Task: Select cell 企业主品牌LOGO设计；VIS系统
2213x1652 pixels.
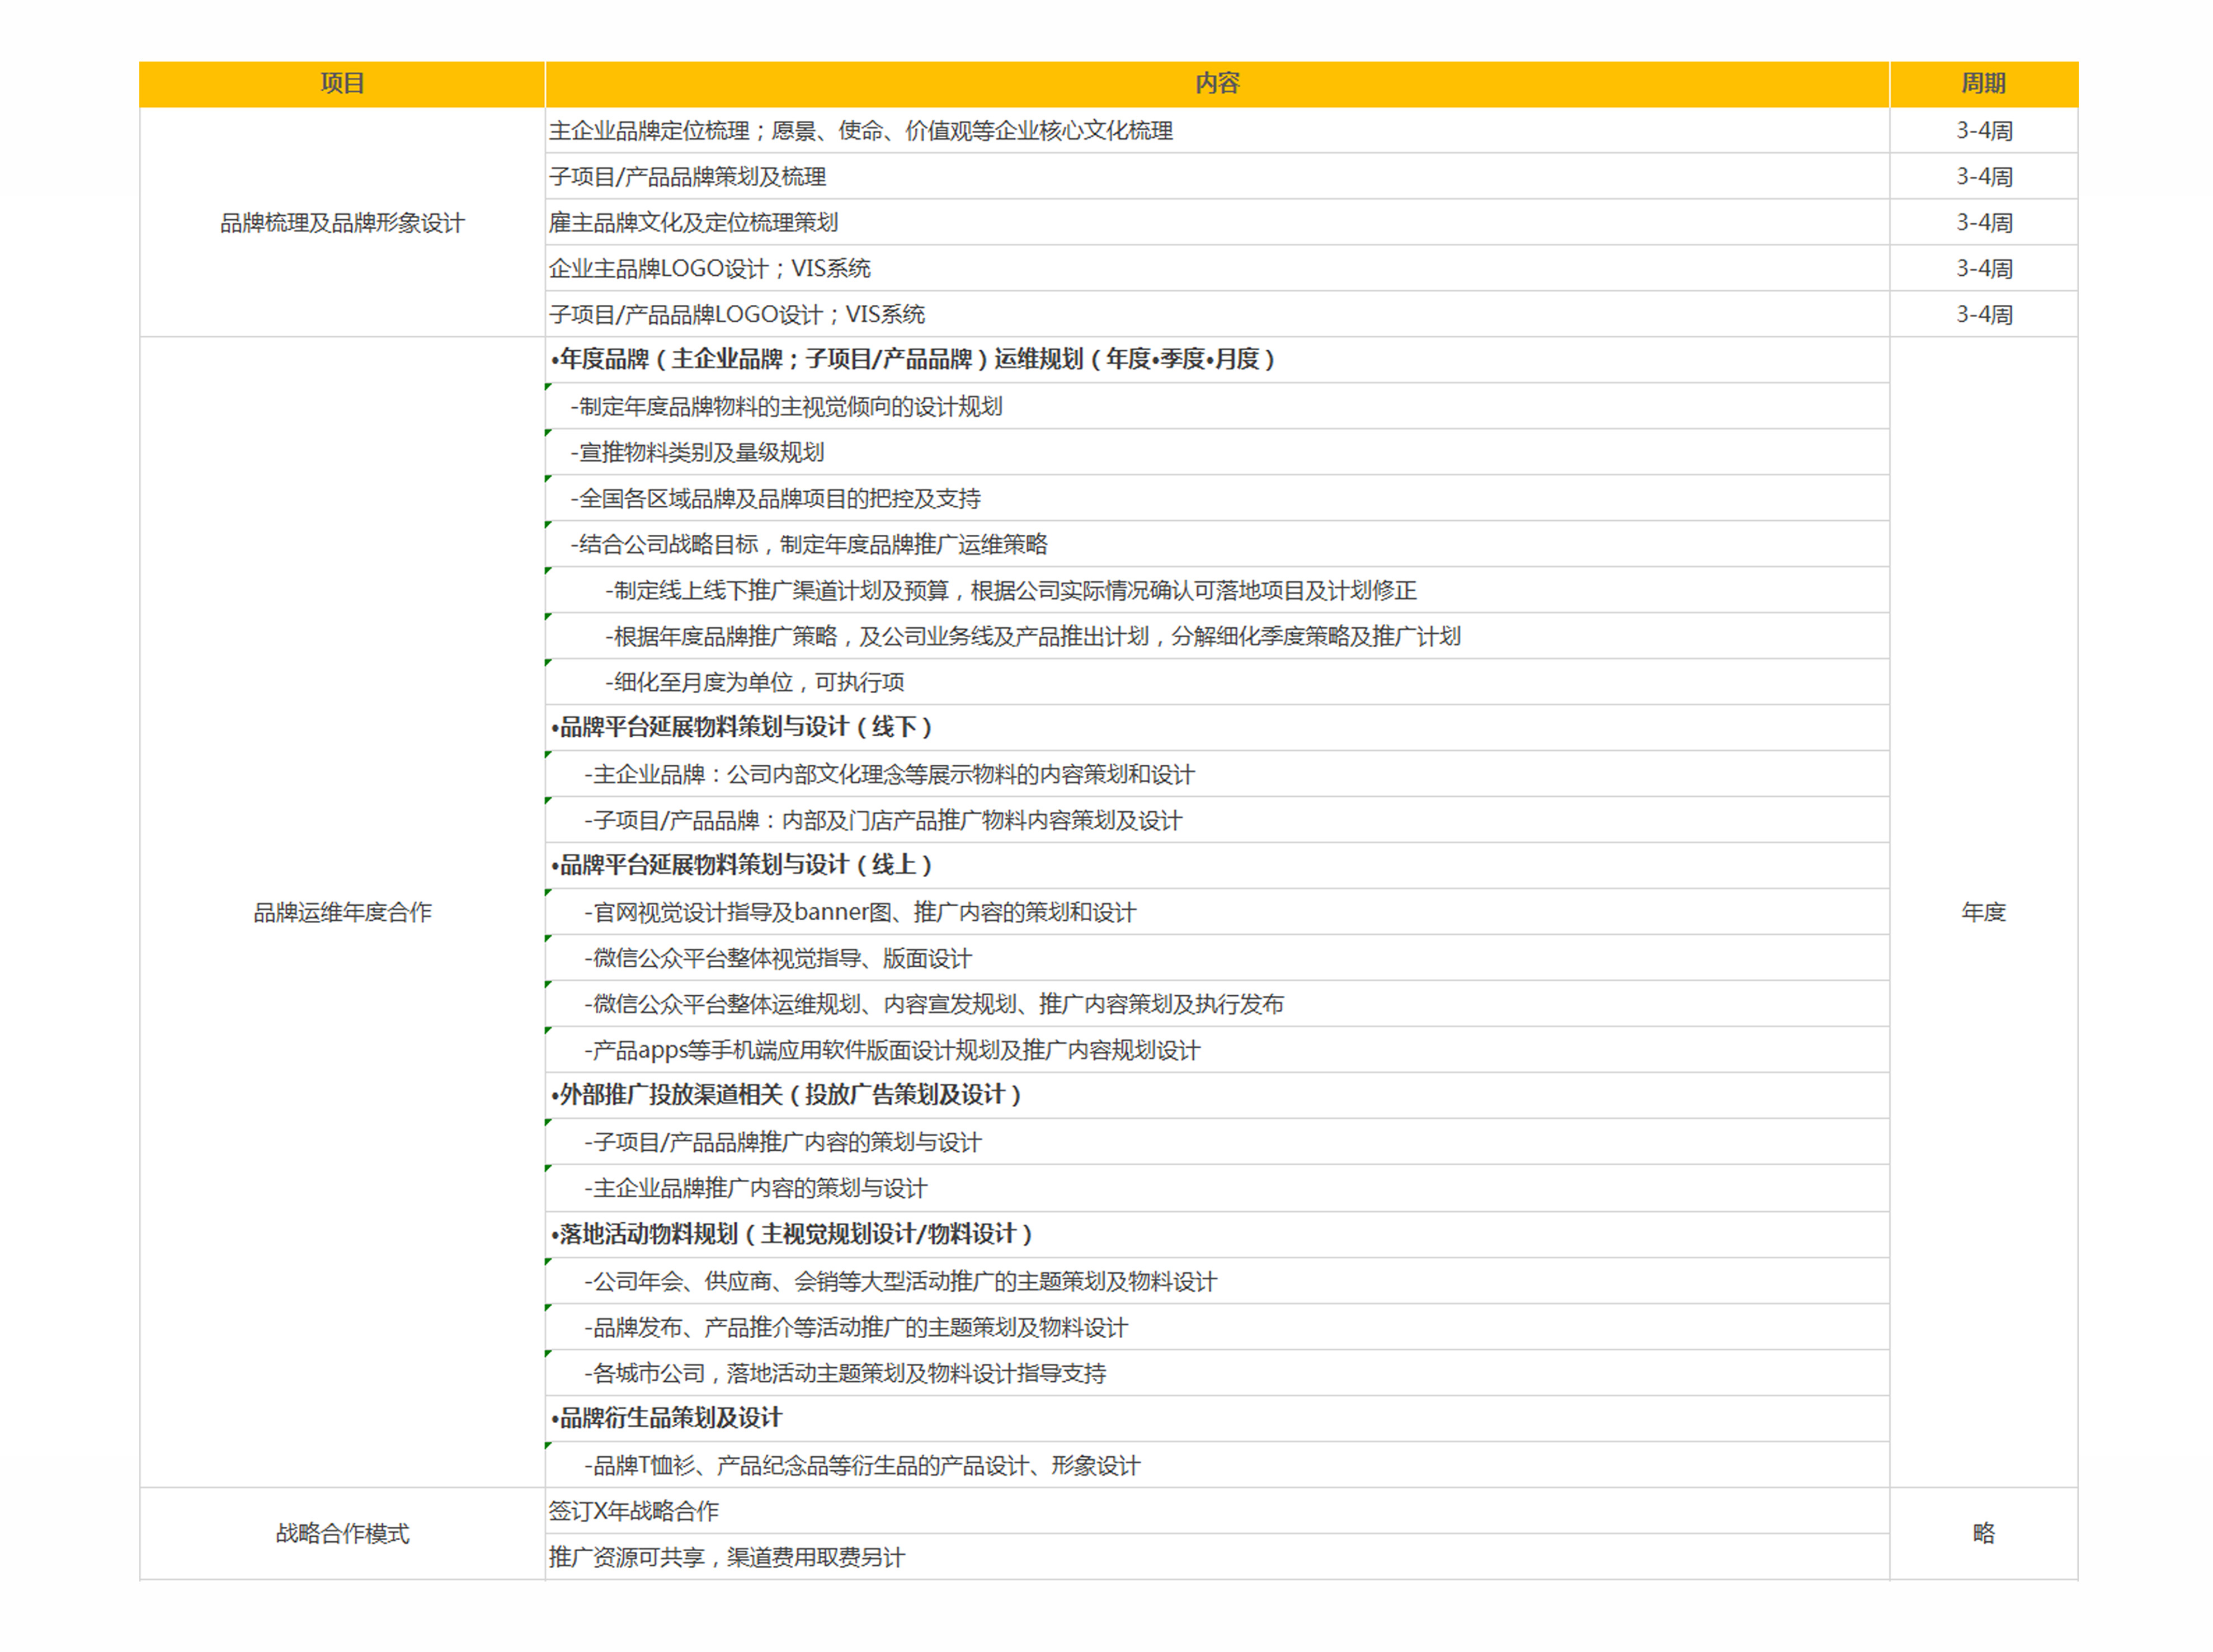Action: tap(1217, 268)
